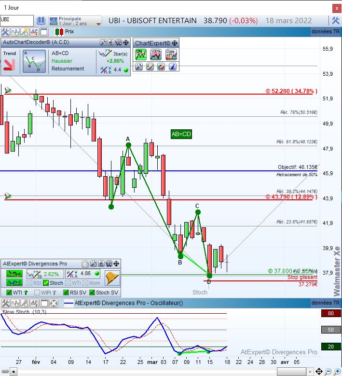Open the tools icon at top right
The height and width of the screenshot is (376, 342).
(336, 21)
